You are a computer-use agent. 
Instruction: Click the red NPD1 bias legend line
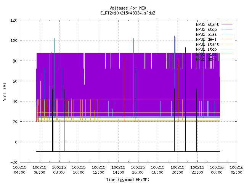[x=227, y=54]
